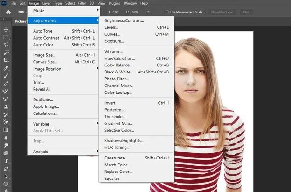Select the Polygonal Lasso tool

pos(6,45)
